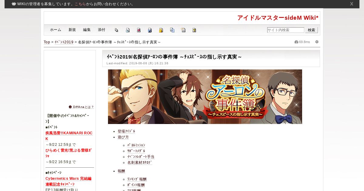Click the blue floppy disk icon

coord(150,30)
